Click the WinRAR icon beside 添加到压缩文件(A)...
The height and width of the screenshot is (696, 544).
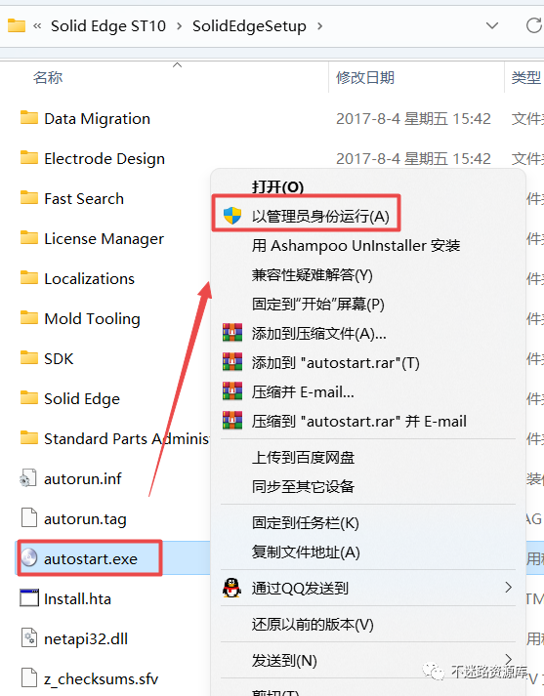click(x=232, y=333)
